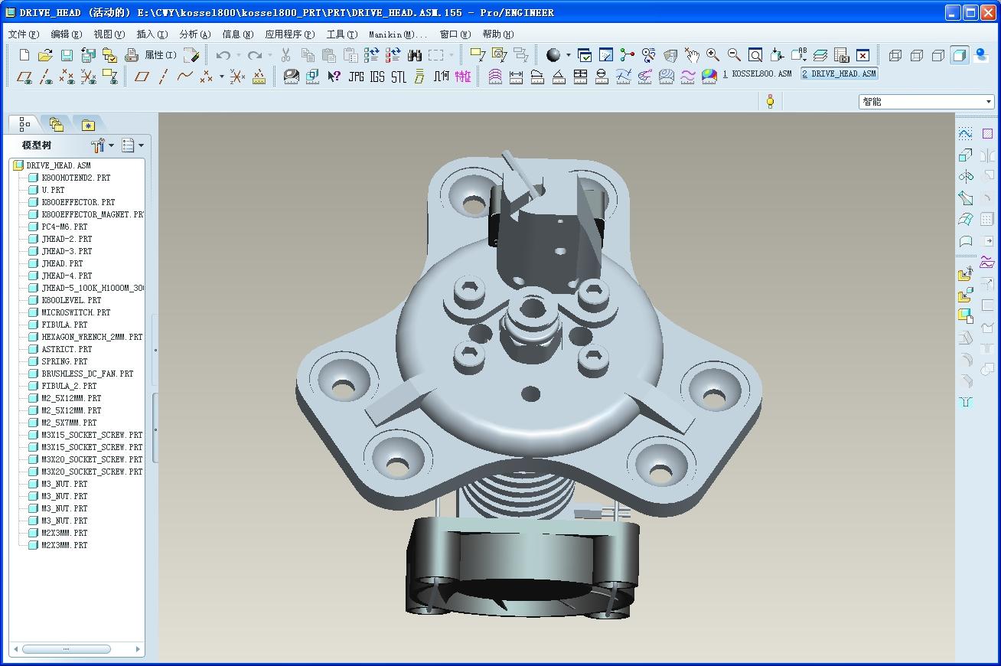Expand the undo history arrow
The image size is (1001, 666).
[x=238, y=55]
